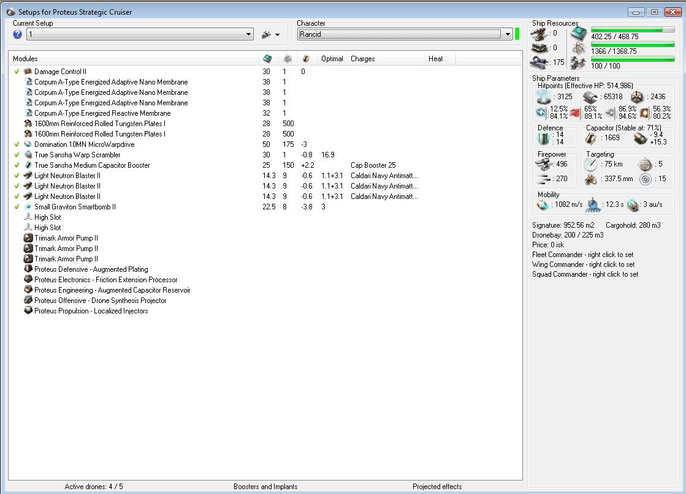This screenshot has width=686, height=494.
Task: Click the blue help question mark icon
Action: [x=18, y=34]
